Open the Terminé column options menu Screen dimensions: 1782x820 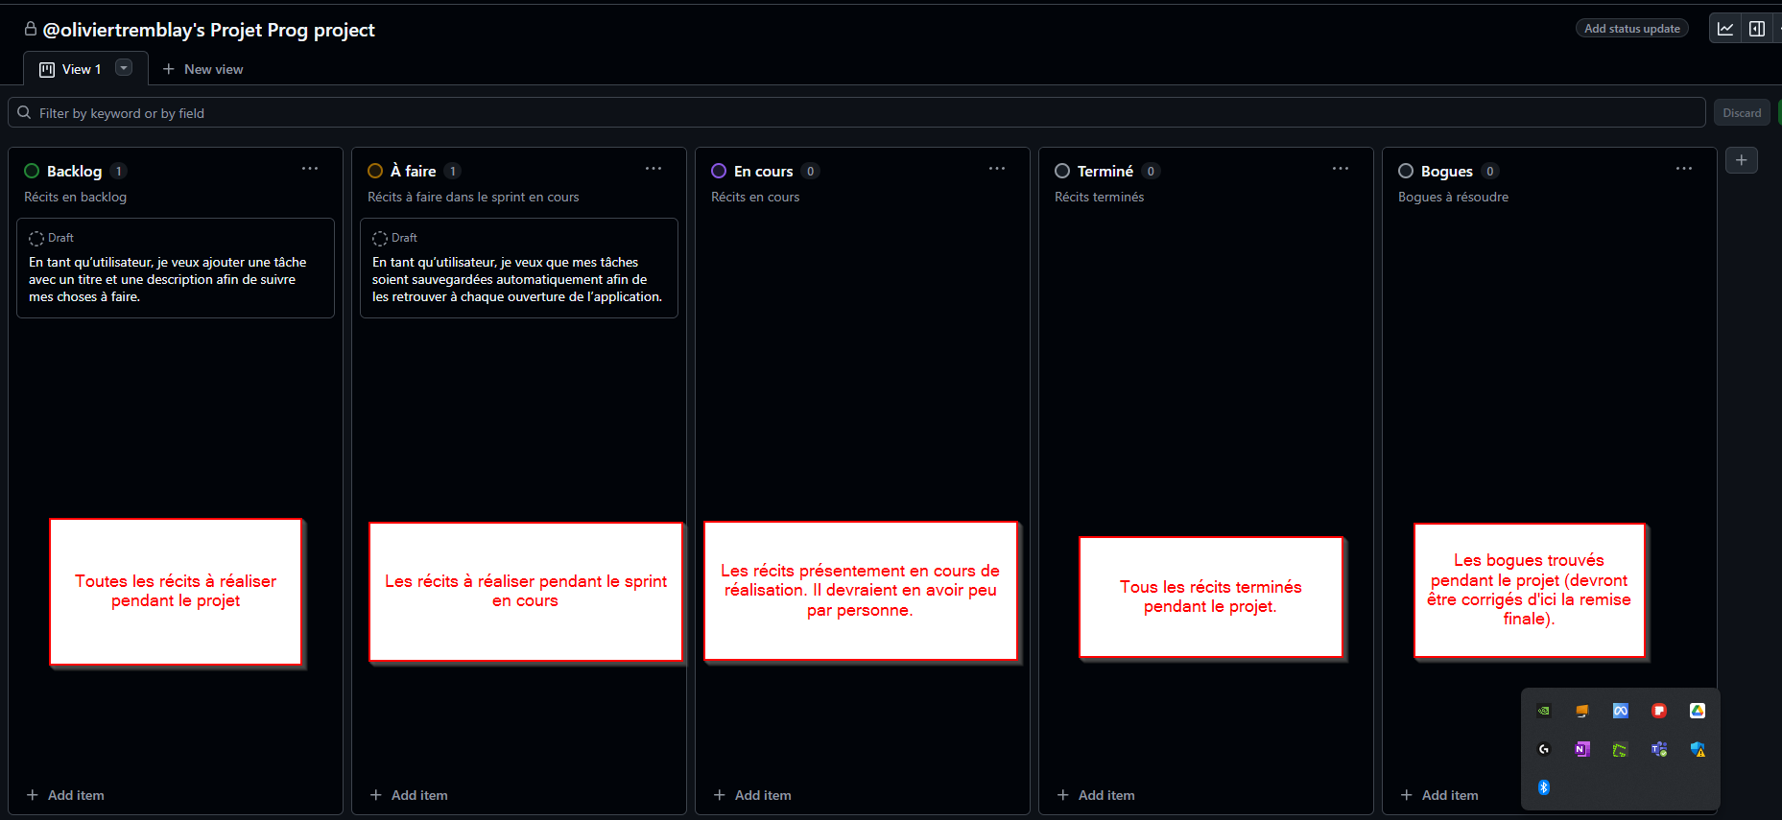(1341, 169)
